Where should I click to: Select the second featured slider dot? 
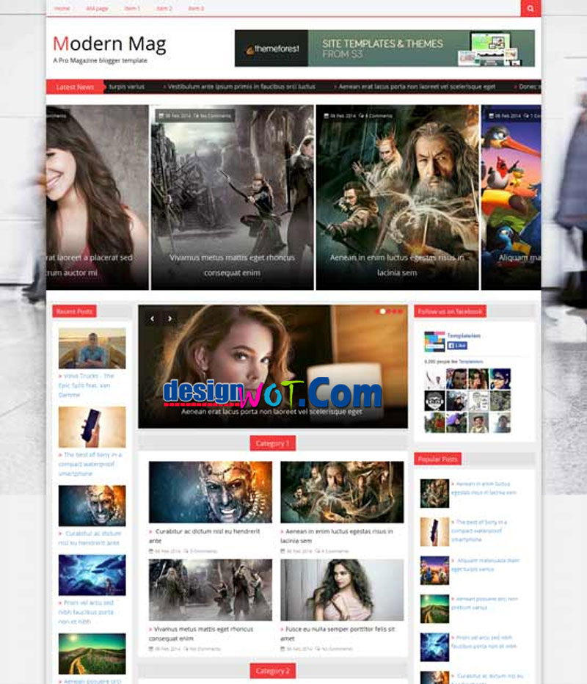pyautogui.click(x=382, y=311)
